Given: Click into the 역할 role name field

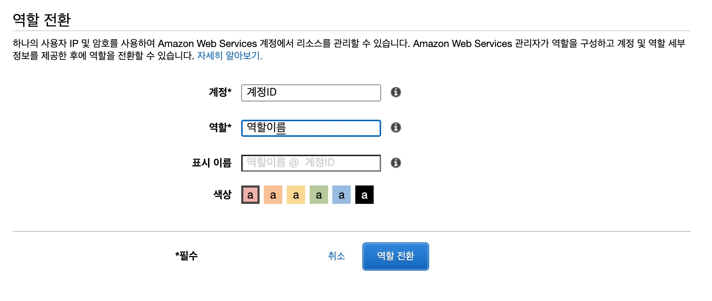Looking at the screenshot, I should point(311,128).
